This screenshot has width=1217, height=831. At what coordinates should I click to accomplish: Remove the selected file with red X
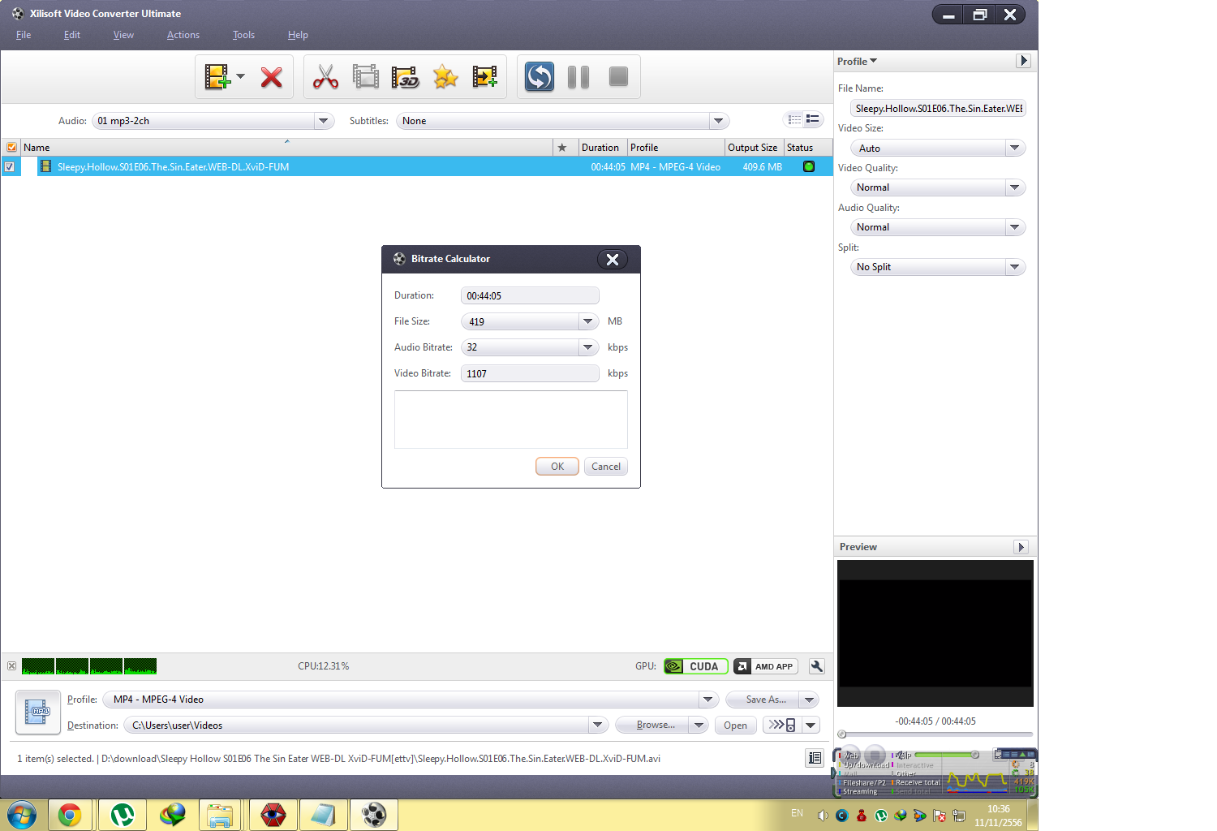click(x=272, y=77)
